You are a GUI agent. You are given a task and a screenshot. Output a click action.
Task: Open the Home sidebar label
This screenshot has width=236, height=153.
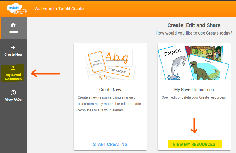pos(13,32)
